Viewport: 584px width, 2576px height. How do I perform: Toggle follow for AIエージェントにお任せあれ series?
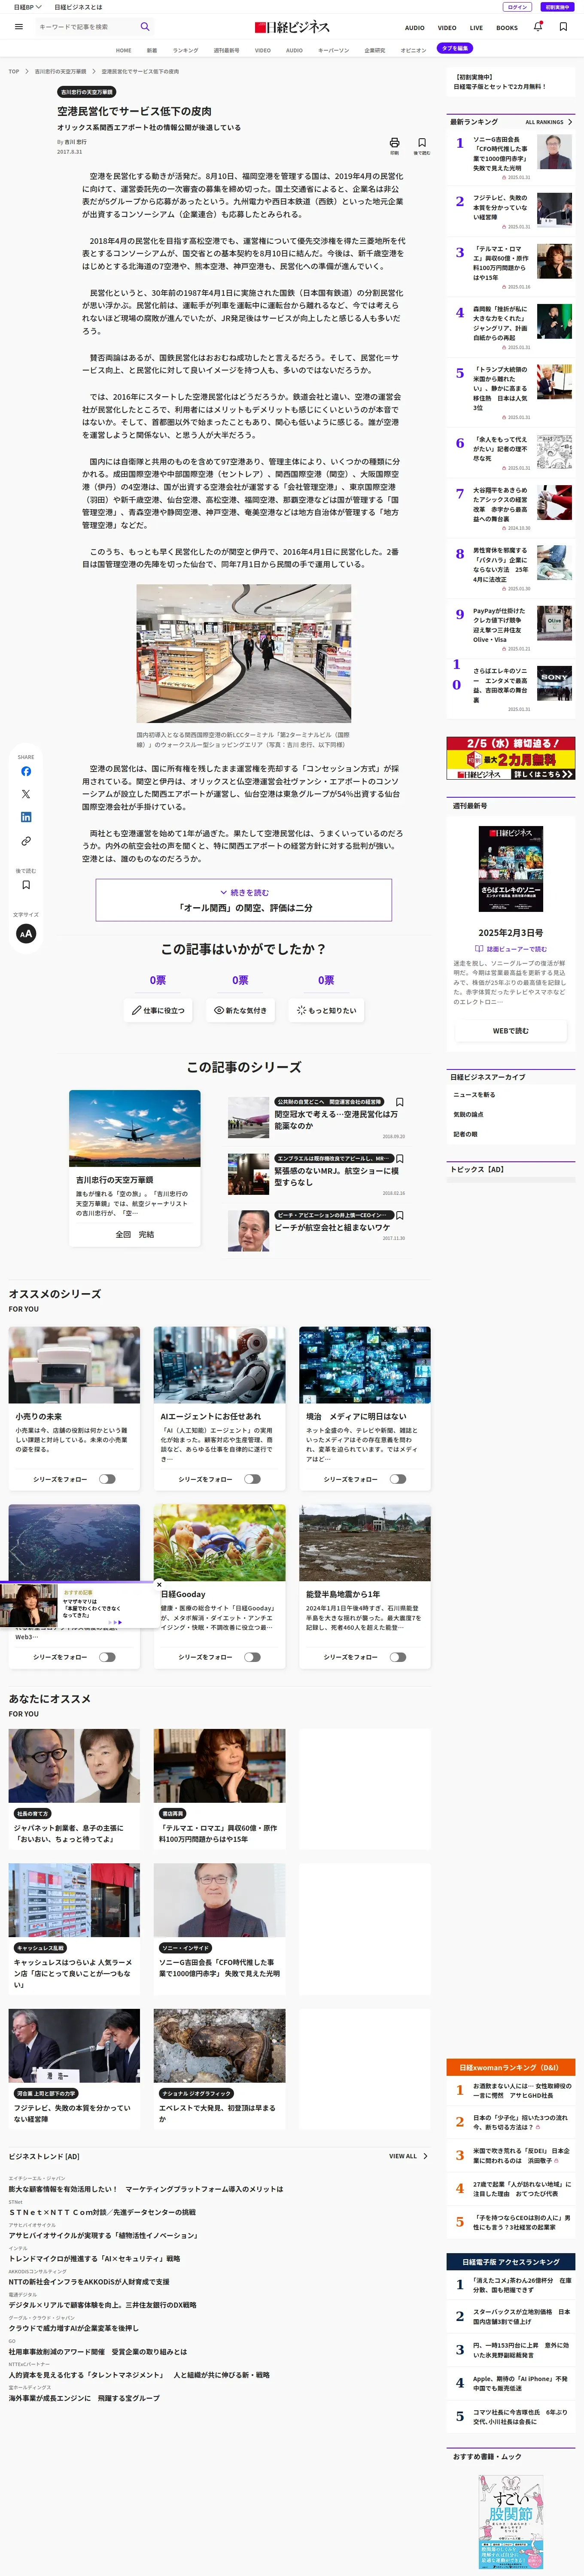click(252, 1478)
